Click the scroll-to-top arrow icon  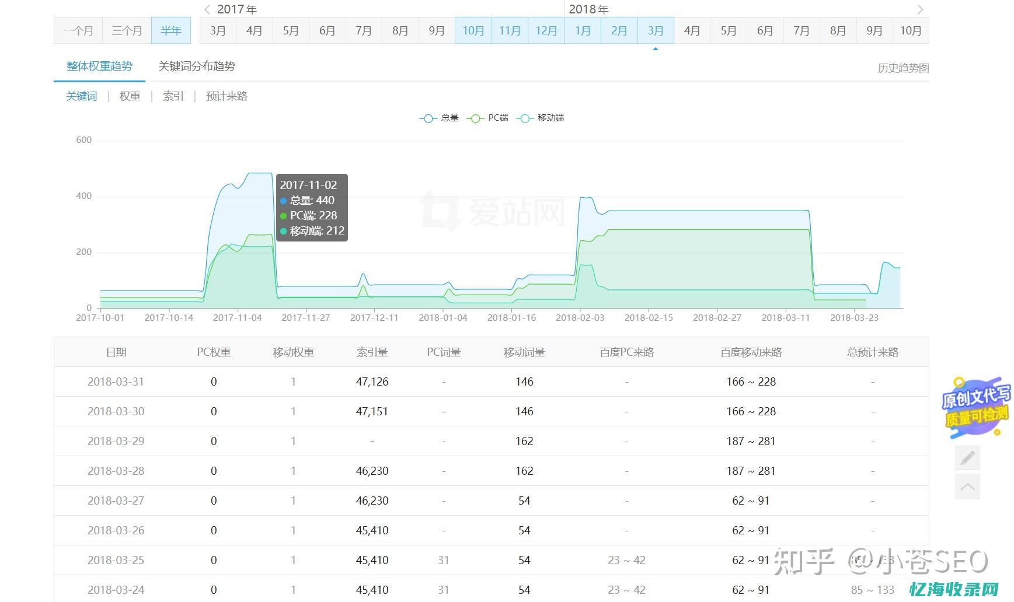pos(967,487)
